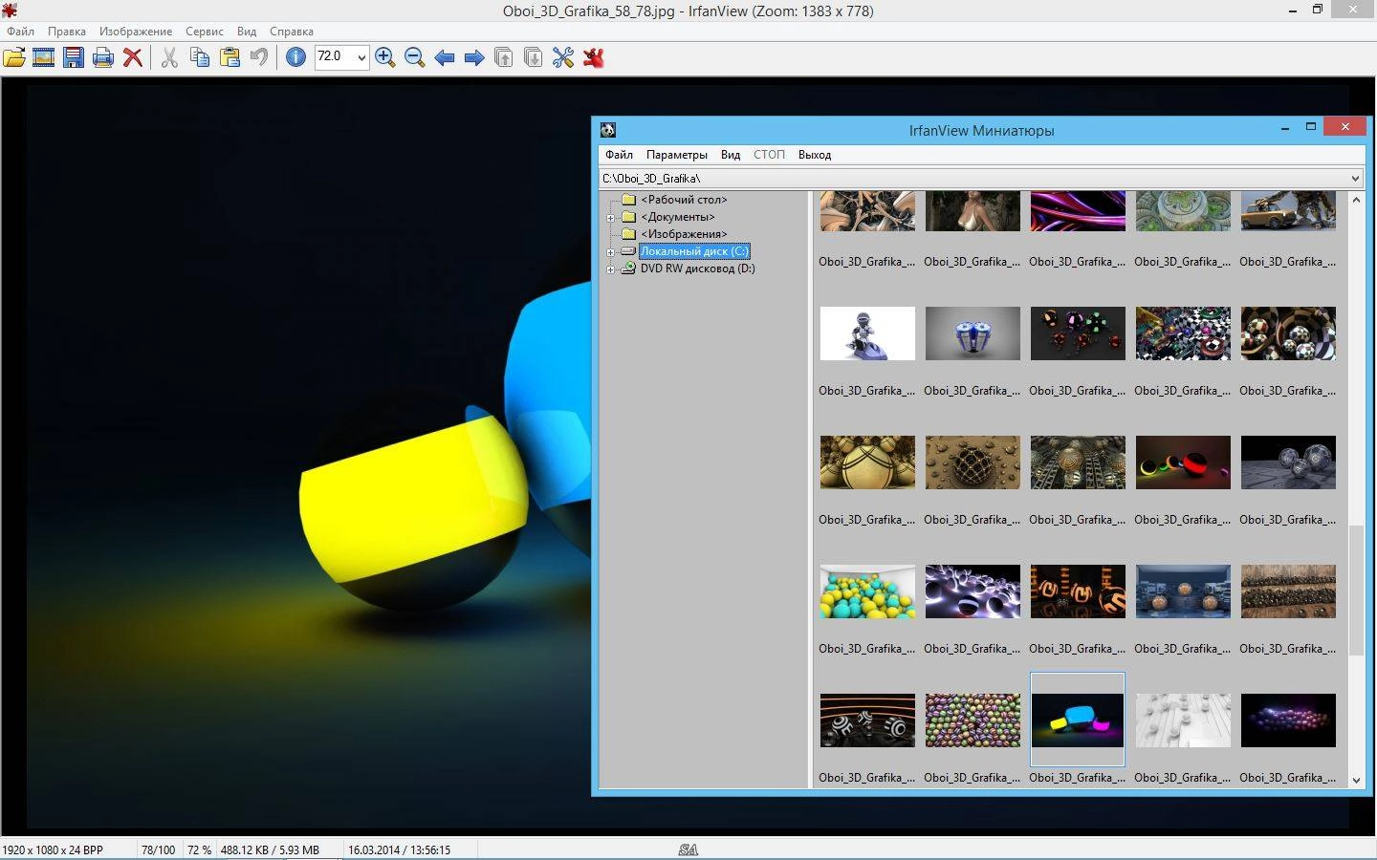The width and height of the screenshot is (1377, 860).
Task: Open the Сервис menu
Action: click(205, 31)
